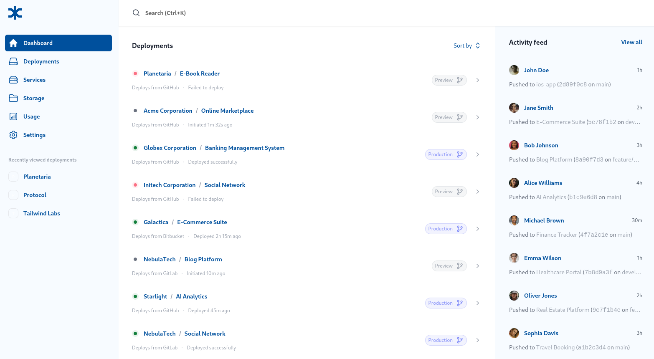Click John Doe's avatar in Activity feed

pos(514,70)
